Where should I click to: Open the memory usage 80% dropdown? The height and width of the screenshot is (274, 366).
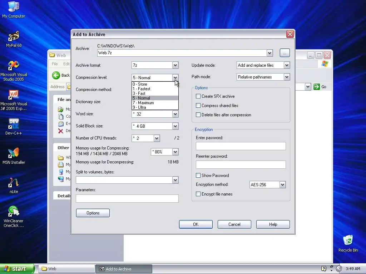click(x=175, y=152)
